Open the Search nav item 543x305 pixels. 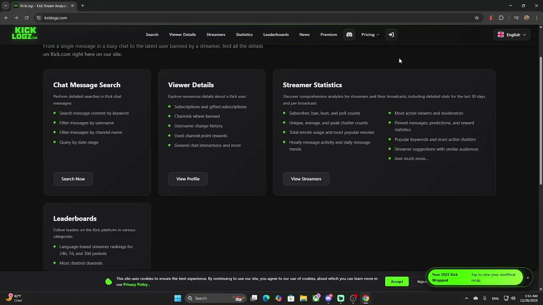[x=152, y=35]
